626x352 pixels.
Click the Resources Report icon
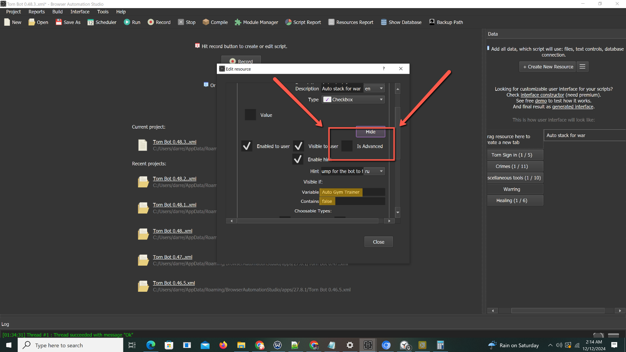(331, 22)
